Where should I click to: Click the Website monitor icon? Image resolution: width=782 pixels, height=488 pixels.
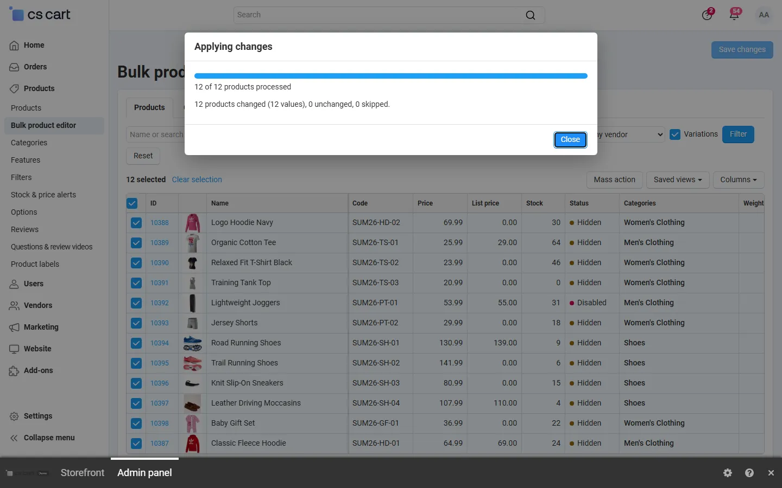14,349
